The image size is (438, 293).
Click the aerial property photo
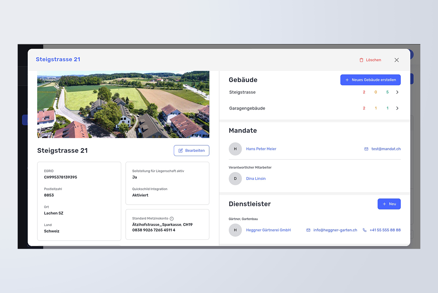[x=123, y=104]
